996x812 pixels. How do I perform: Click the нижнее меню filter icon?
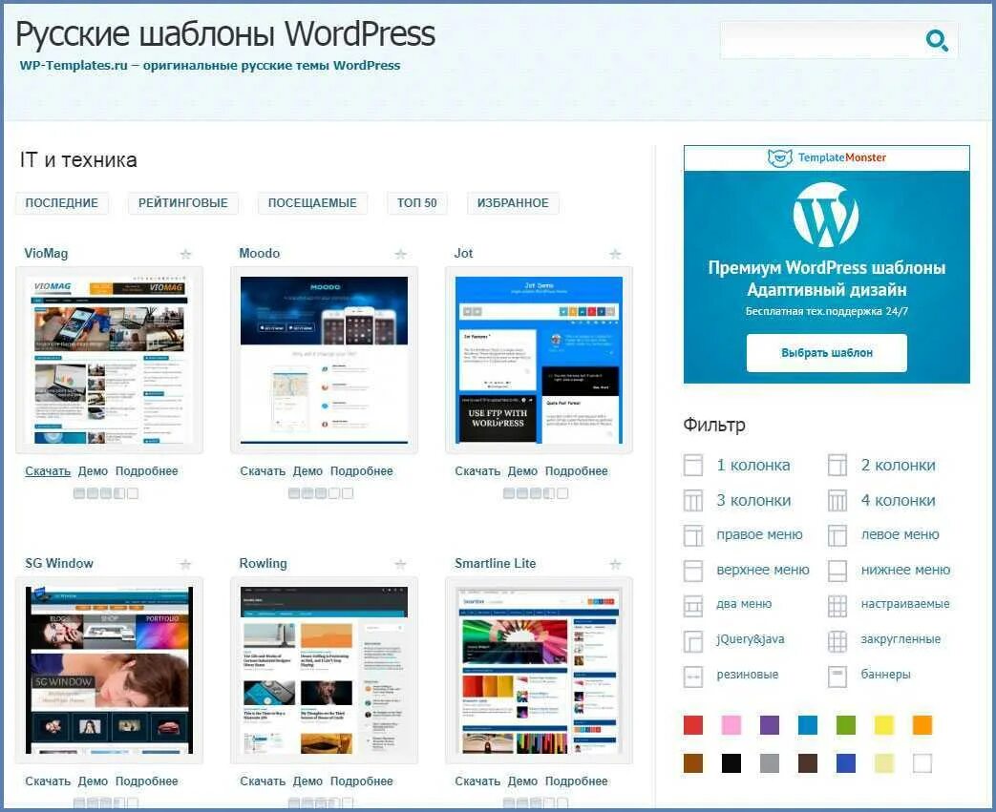[837, 571]
